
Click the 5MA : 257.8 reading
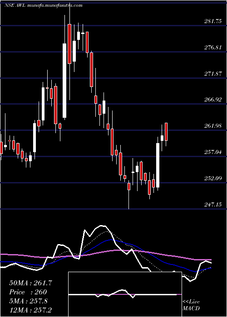pos(28,301)
